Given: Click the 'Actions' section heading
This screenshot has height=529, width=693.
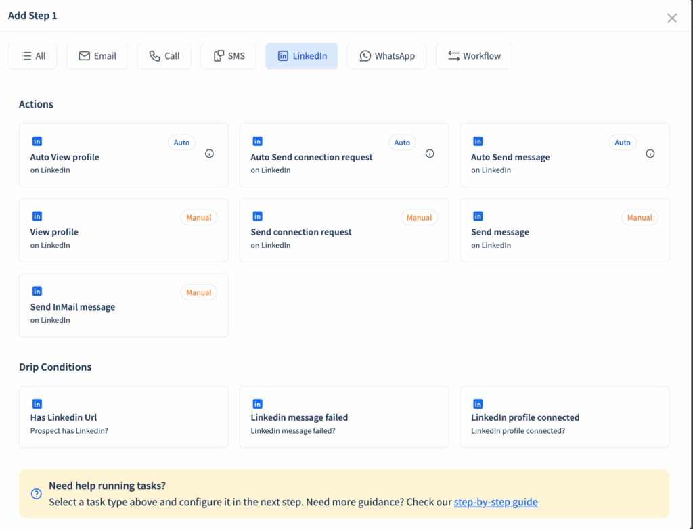Looking at the screenshot, I should click(x=37, y=104).
